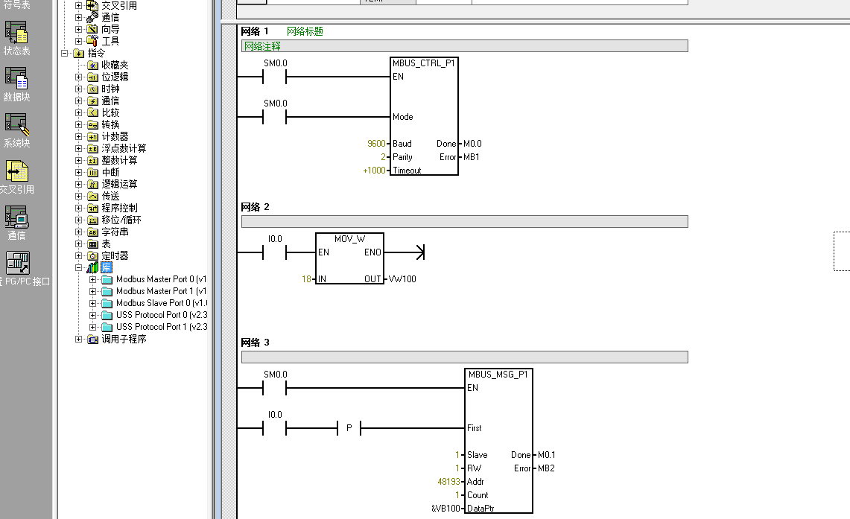Image resolution: width=850 pixels, height=519 pixels.
Task: Expand Modbus Master Port 0 library folder
Action: [x=93, y=279]
